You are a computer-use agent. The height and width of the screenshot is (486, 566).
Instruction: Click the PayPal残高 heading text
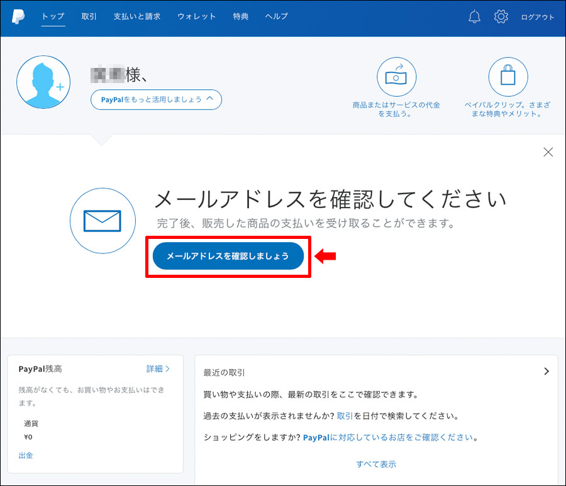pyautogui.click(x=40, y=368)
